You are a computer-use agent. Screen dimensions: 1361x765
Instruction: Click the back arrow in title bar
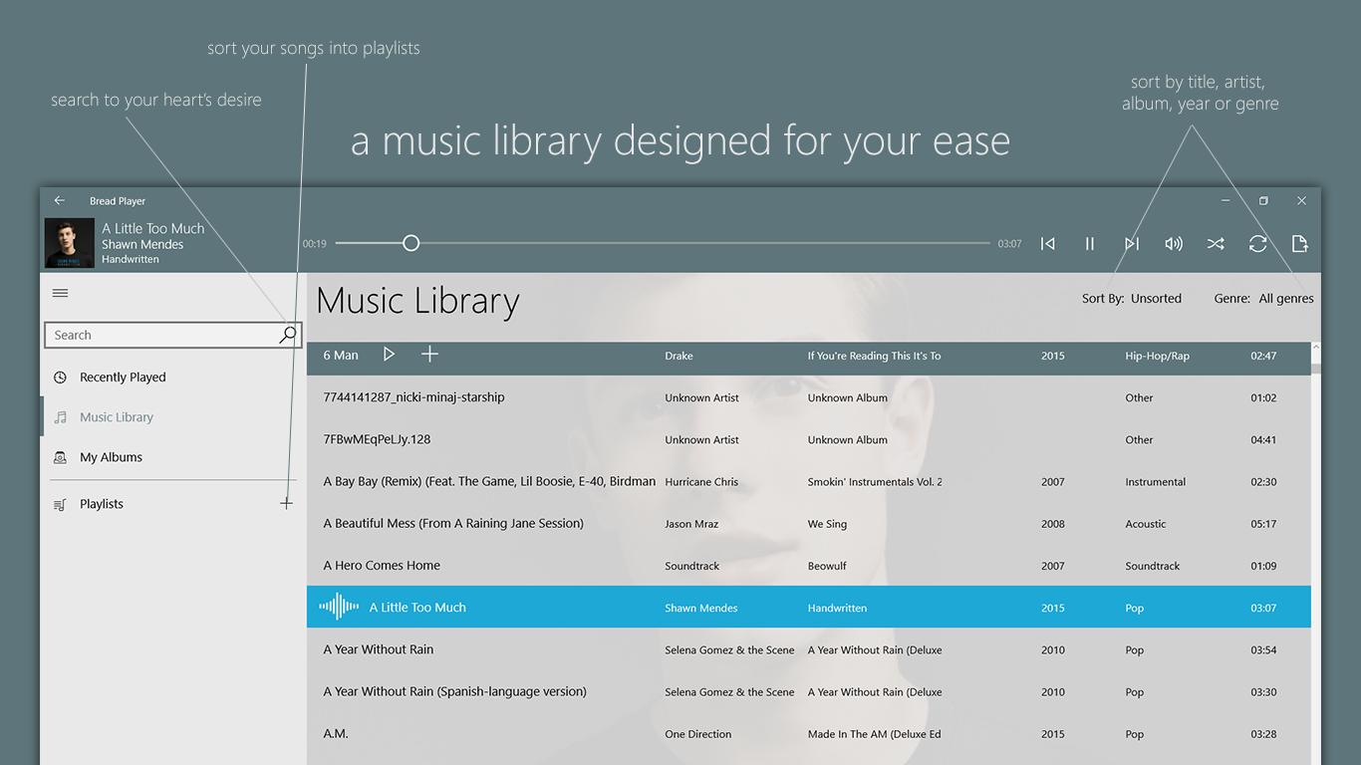(60, 200)
